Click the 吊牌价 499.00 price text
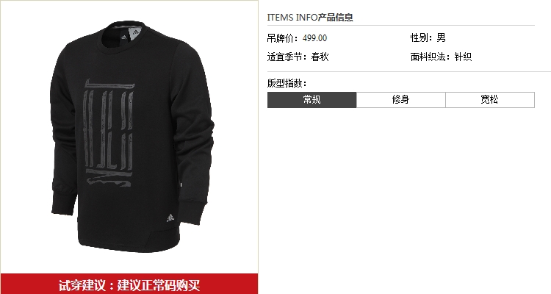Viewport: 551px width, 294px height. [297, 38]
